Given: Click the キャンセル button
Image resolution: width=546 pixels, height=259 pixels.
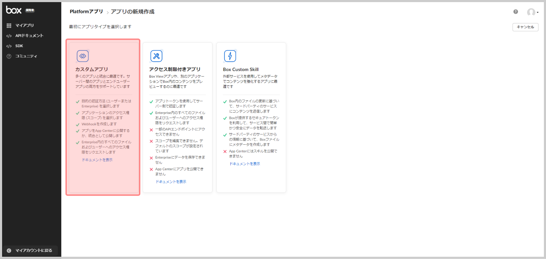Looking at the screenshot, I should tap(525, 27).
